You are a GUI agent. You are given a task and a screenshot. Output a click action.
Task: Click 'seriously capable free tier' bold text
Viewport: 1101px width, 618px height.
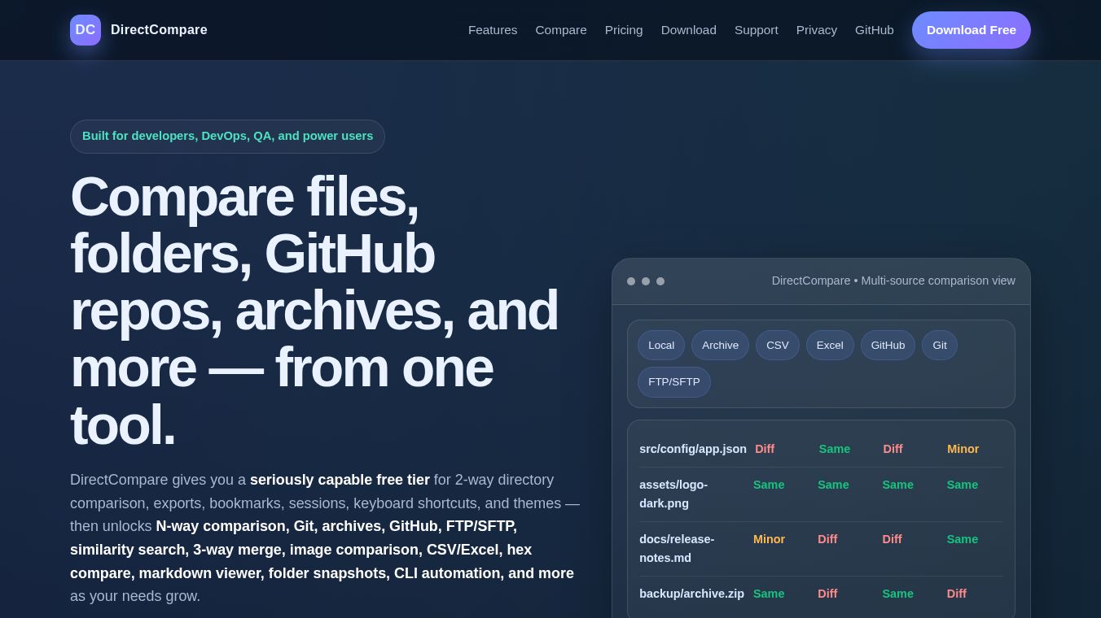pos(340,480)
